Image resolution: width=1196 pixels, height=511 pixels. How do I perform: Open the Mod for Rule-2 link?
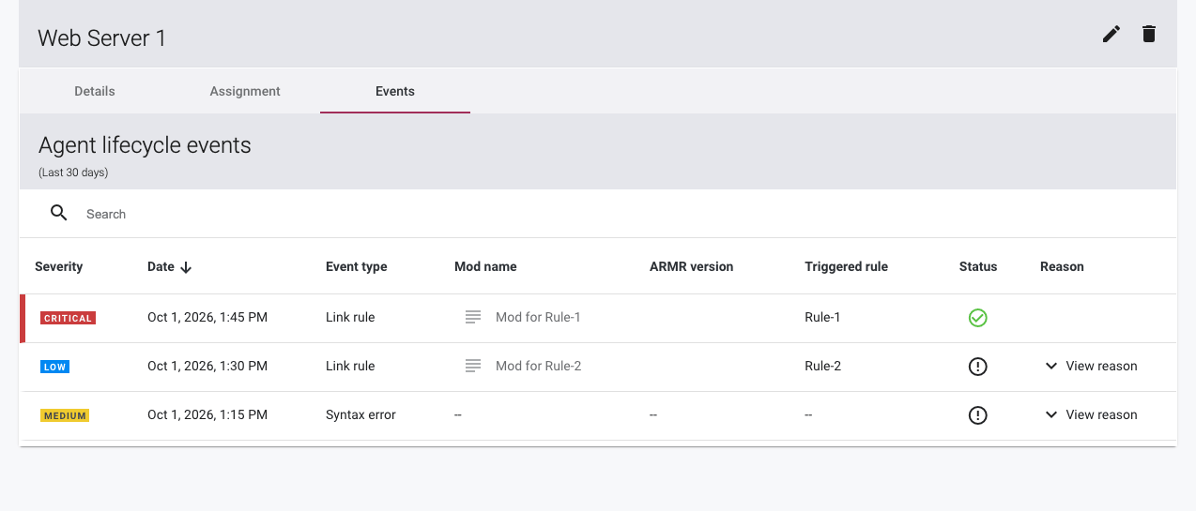tap(539, 366)
